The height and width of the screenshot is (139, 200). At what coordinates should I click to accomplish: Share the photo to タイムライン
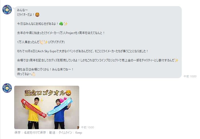click(x=65, y=133)
